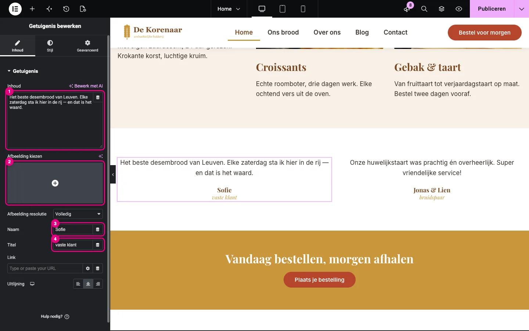Select the Gebak & taart heading

click(427, 67)
